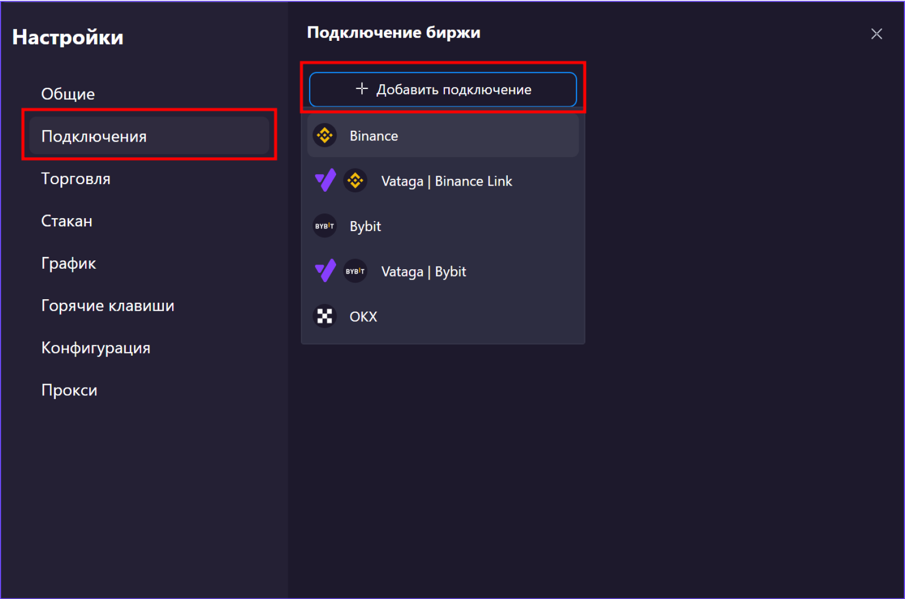905x599 pixels.
Task: Click the Bybit logo icon
Action: pyautogui.click(x=325, y=226)
